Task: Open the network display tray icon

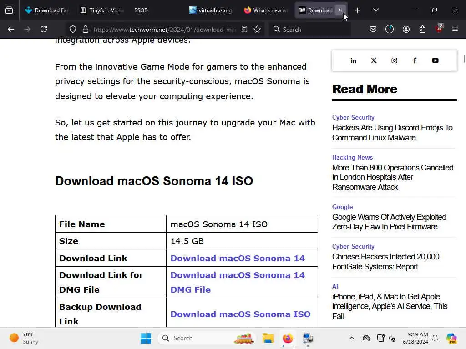Action: tap(380, 338)
